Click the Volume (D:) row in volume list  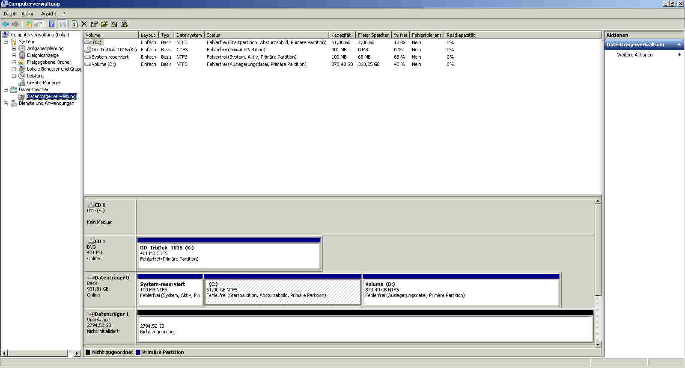coord(342,64)
